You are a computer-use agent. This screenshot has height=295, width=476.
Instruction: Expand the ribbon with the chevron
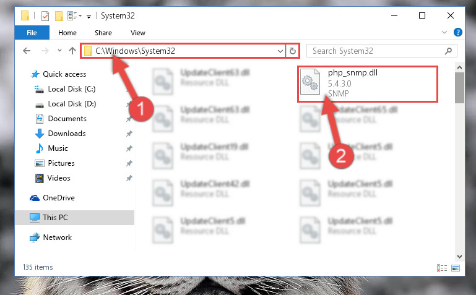click(444, 32)
